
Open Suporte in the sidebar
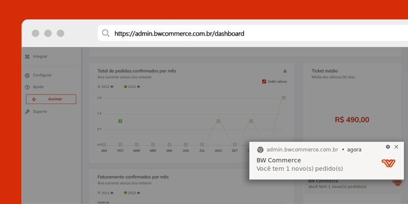[x=36, y=112]
